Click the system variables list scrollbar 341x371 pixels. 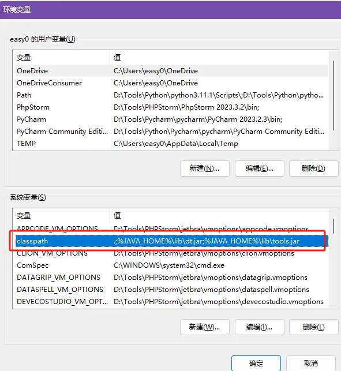point(333,226)
